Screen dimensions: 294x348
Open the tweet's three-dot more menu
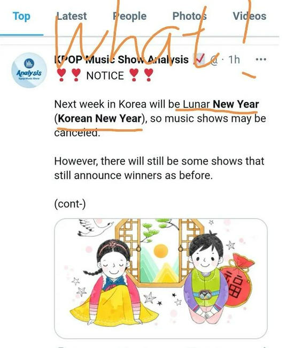tap(261, 59)
